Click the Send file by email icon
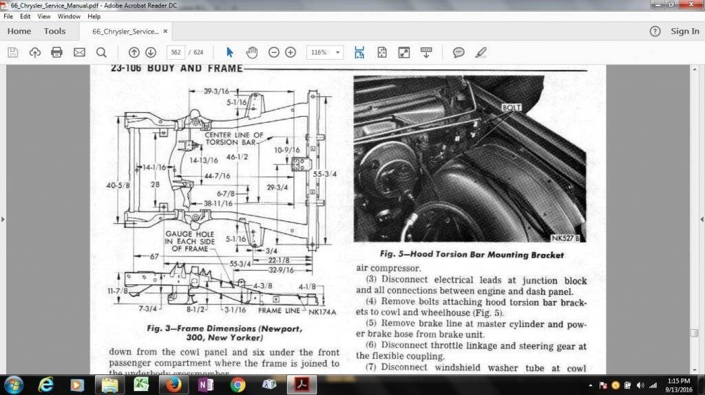Screen dimensions: 705x395 79,52
